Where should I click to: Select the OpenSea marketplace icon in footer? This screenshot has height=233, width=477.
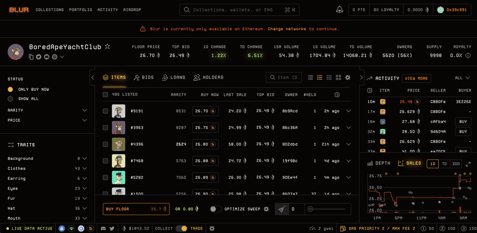click(x=62, y=228)
